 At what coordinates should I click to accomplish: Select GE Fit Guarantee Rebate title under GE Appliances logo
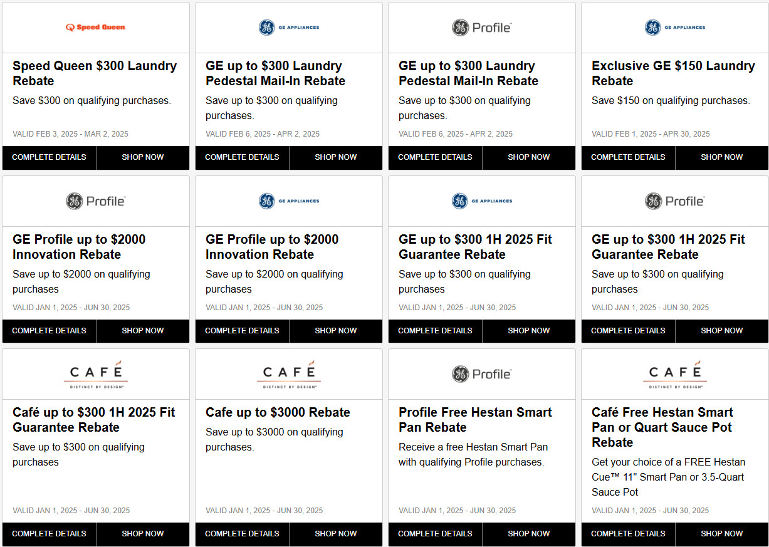pyautogui.click(x=475, y=247)
